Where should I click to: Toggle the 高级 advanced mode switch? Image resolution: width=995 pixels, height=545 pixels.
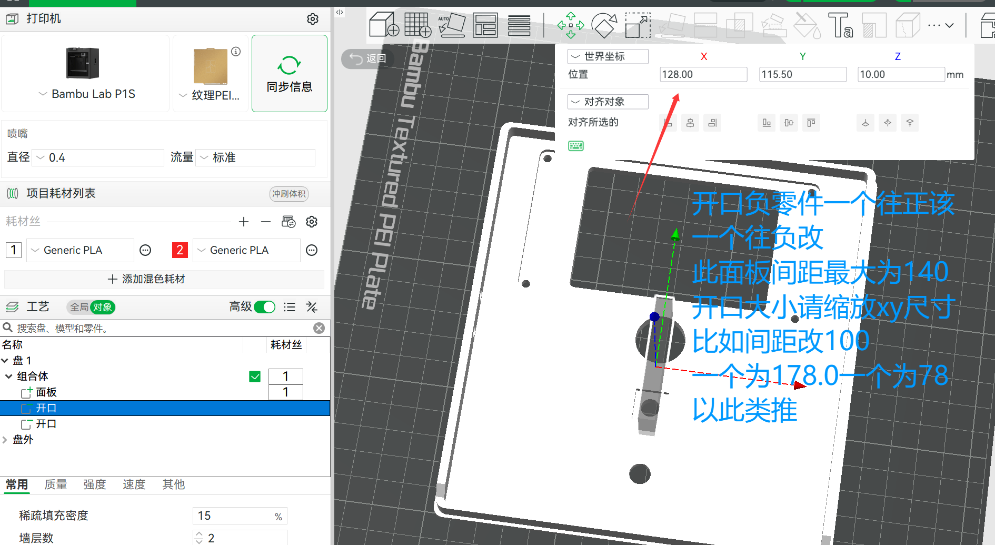point(264,307)
